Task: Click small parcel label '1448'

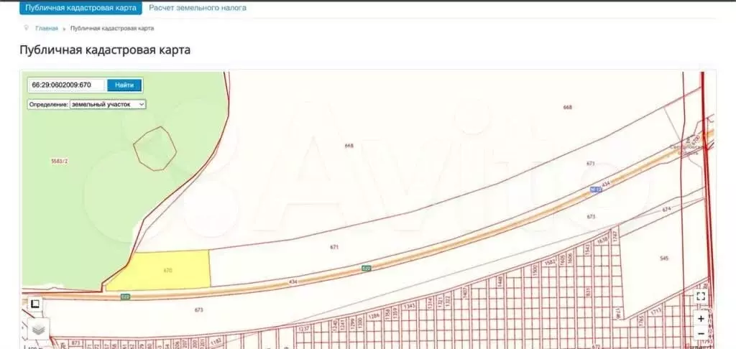Action: pyautogui.click(x=500, y=281)
